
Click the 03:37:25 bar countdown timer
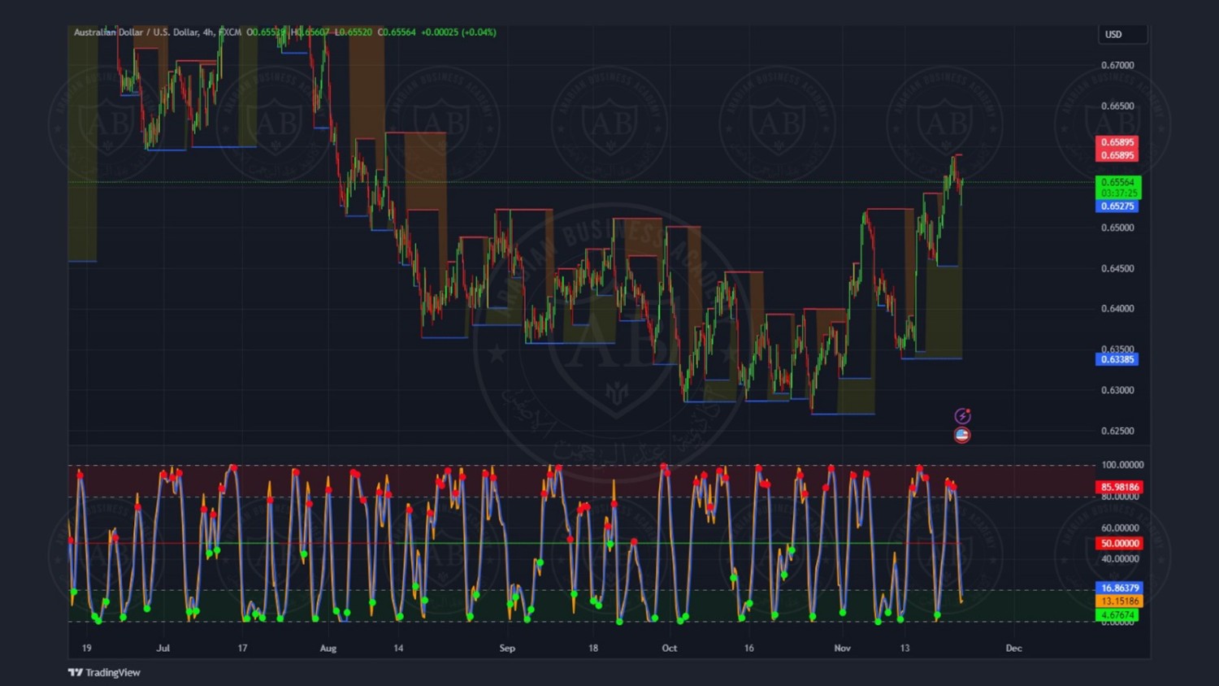(x=1118, y=193)
